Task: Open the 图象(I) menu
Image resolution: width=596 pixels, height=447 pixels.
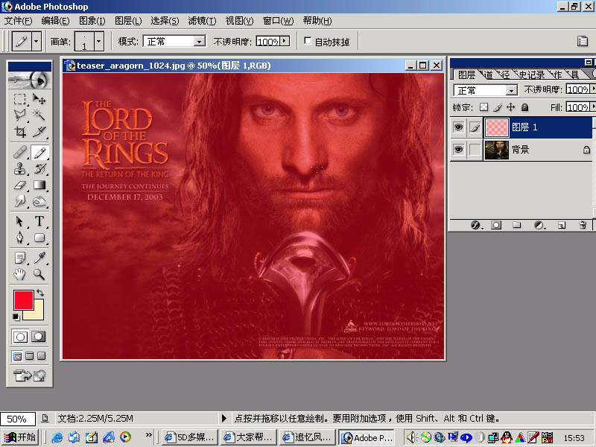Action: tap(92, 21)
